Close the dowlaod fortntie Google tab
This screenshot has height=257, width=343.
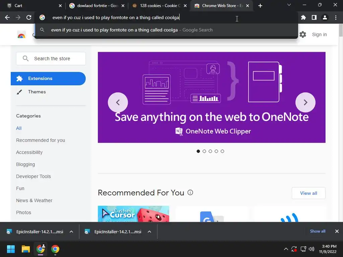(123, 6)
